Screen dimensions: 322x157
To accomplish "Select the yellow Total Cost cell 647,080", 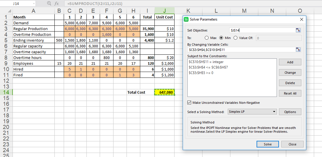I will 164,92.
